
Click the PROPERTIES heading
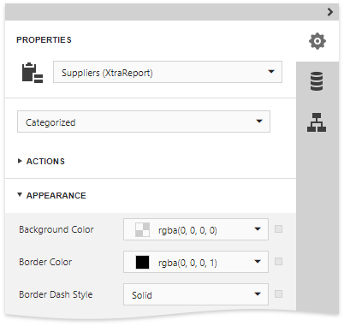pyautogui.click(x=44, y=40)
